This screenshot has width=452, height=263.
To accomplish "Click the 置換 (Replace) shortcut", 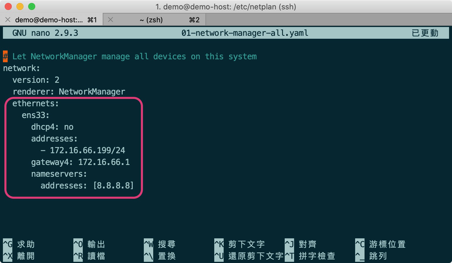I will pos(166,256).
